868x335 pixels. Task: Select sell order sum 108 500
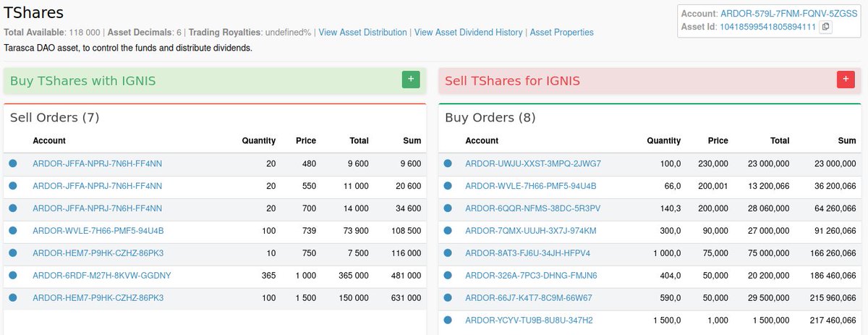click(x=406, y=231)
